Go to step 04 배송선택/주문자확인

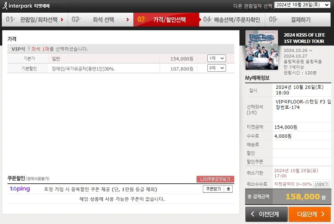pos(232,19)
